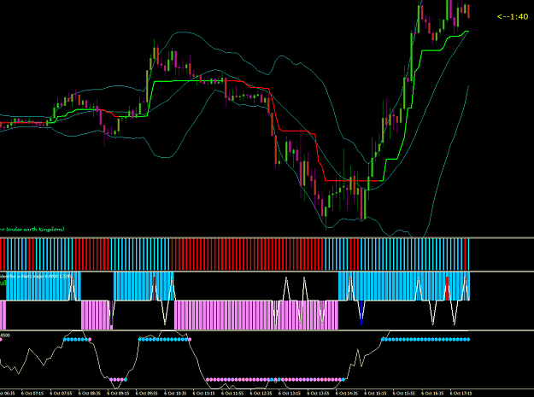
Task: Click the red spike bar near 09:55 in the cyan histogram
Action: 155,289
